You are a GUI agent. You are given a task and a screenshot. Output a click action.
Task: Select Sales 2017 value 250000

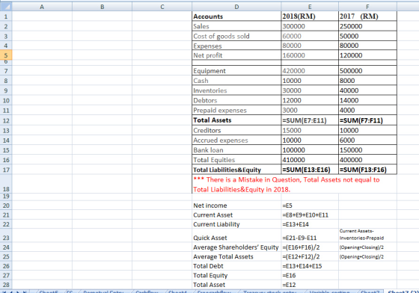point(367,26)
